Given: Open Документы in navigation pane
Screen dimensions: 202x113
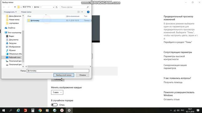Looking at the screenshot, I should pyautogui.click(x=12, y=40).
